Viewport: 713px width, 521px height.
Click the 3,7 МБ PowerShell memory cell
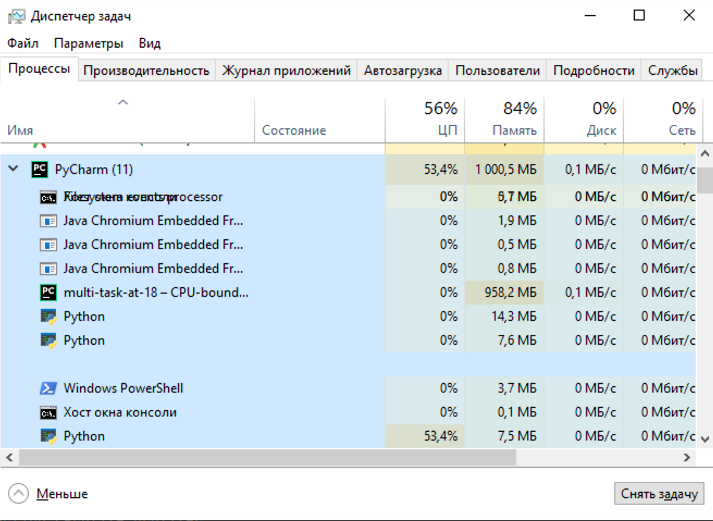(504, 388)
